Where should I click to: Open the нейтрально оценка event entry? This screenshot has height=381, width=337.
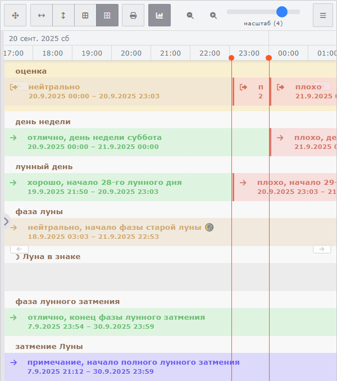point(54,87)
